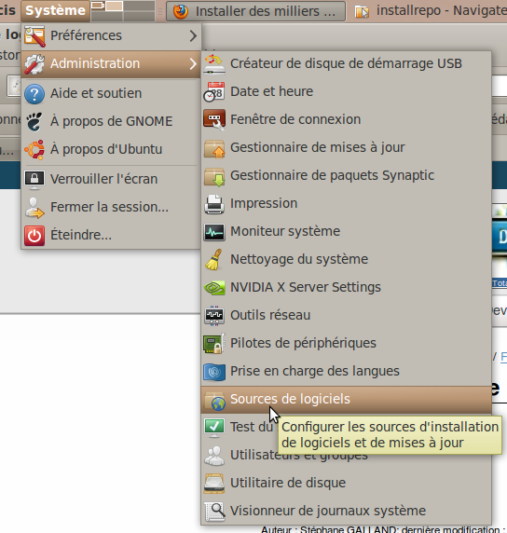Click the USB startup disk creator icon
The height and width of the screenshot is (533, 507).
tap(214, 64)
